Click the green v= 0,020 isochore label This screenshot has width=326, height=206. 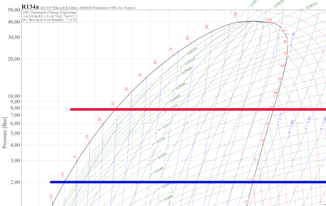158,141
